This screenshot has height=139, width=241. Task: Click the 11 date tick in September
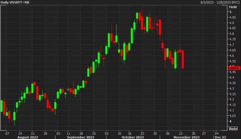click(x=68, y=133)
